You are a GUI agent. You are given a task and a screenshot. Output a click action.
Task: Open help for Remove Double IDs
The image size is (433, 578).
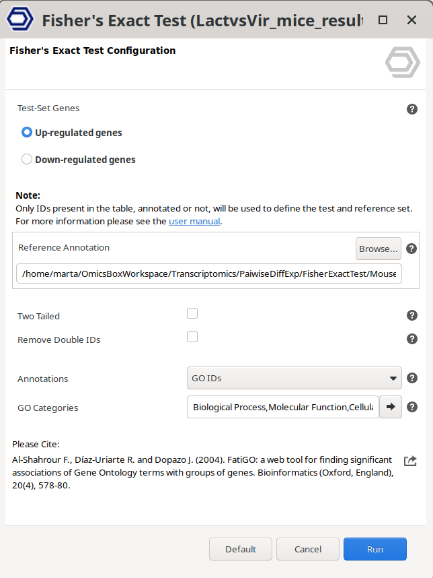pos(412,339)
